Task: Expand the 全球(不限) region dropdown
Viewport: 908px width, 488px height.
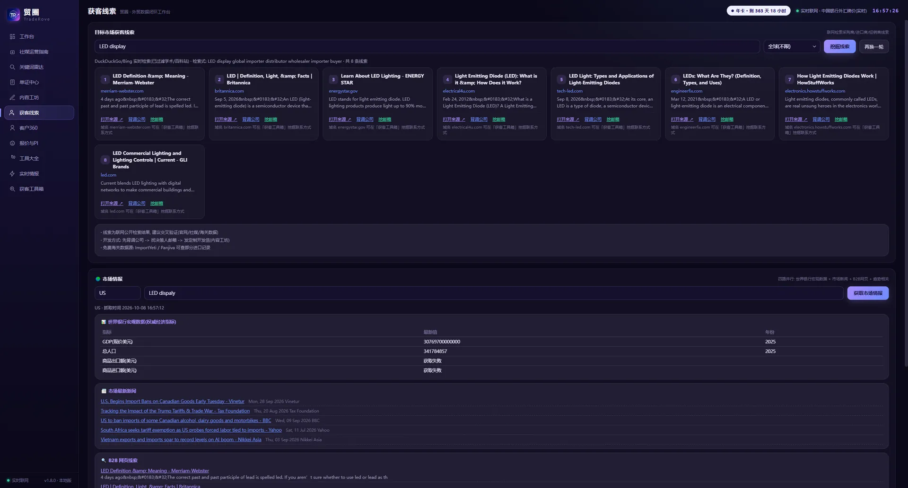Action: (792, 46)
